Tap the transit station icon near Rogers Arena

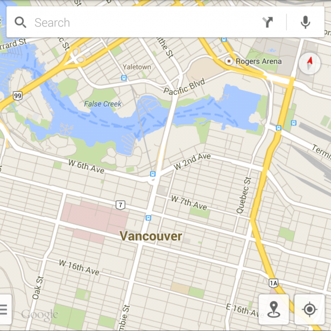tap(224, 39)
